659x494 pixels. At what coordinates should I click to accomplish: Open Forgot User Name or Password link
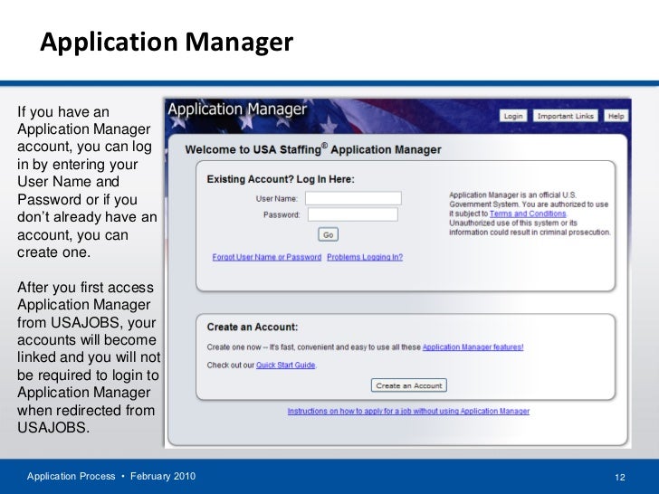click(266, 257)
